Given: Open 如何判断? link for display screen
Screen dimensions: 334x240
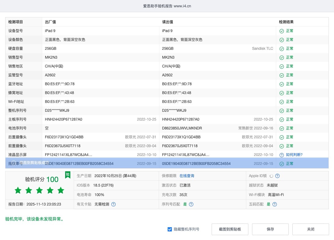Looking at the screenshot, I should tap(294, 155).
